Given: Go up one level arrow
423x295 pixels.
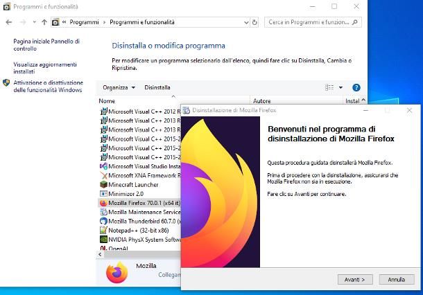Looking at the screenshot, I should pyautogui.click(x=44, y=22).
